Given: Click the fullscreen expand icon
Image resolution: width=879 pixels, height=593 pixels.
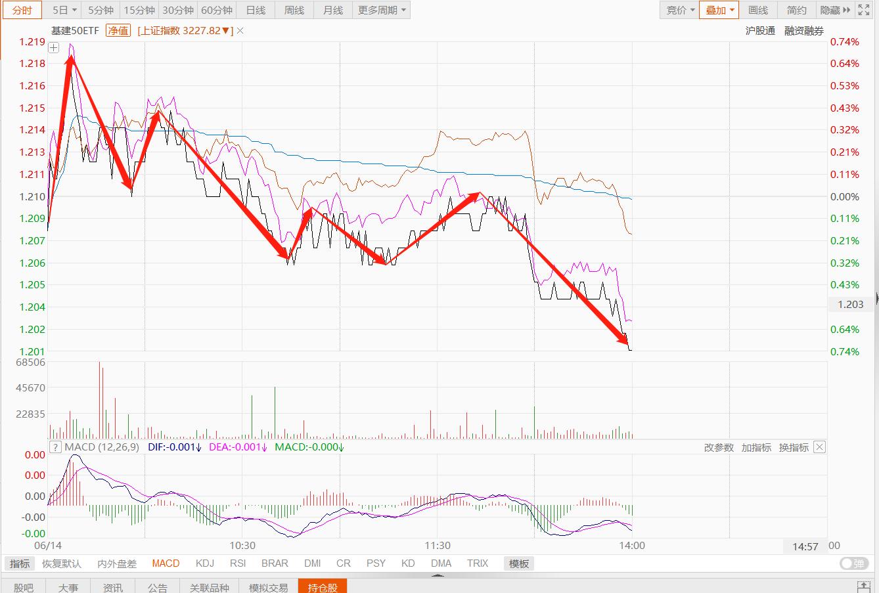Looking at the screenshot, I should pyautogui.click(x=865, y=10).
